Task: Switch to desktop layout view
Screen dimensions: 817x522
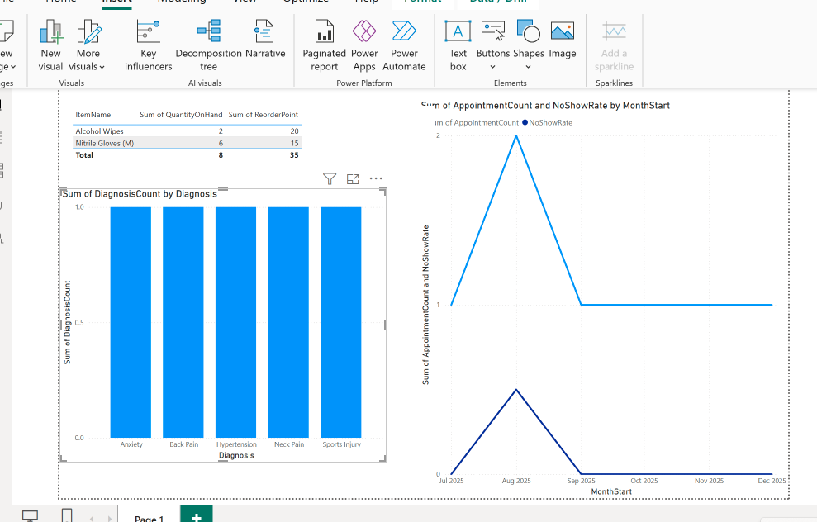Action: tap(30, 516)
